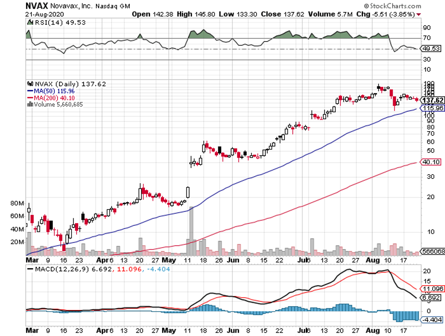
Task: Click the 11.096 signal tag on the MACD axis
Action: 433,289
